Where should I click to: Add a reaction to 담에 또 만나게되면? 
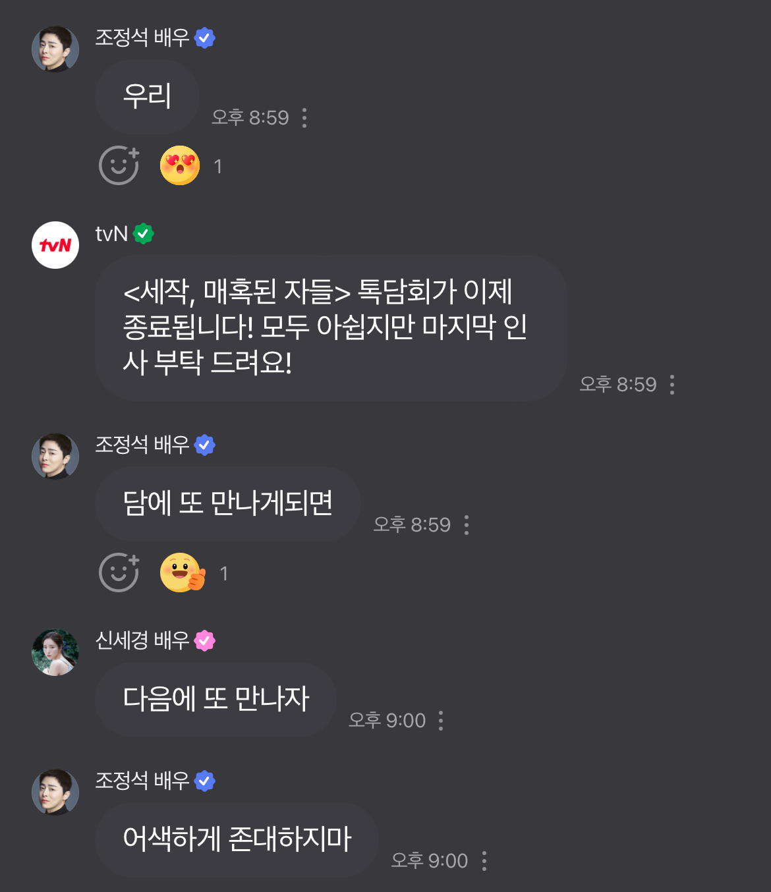119,572
